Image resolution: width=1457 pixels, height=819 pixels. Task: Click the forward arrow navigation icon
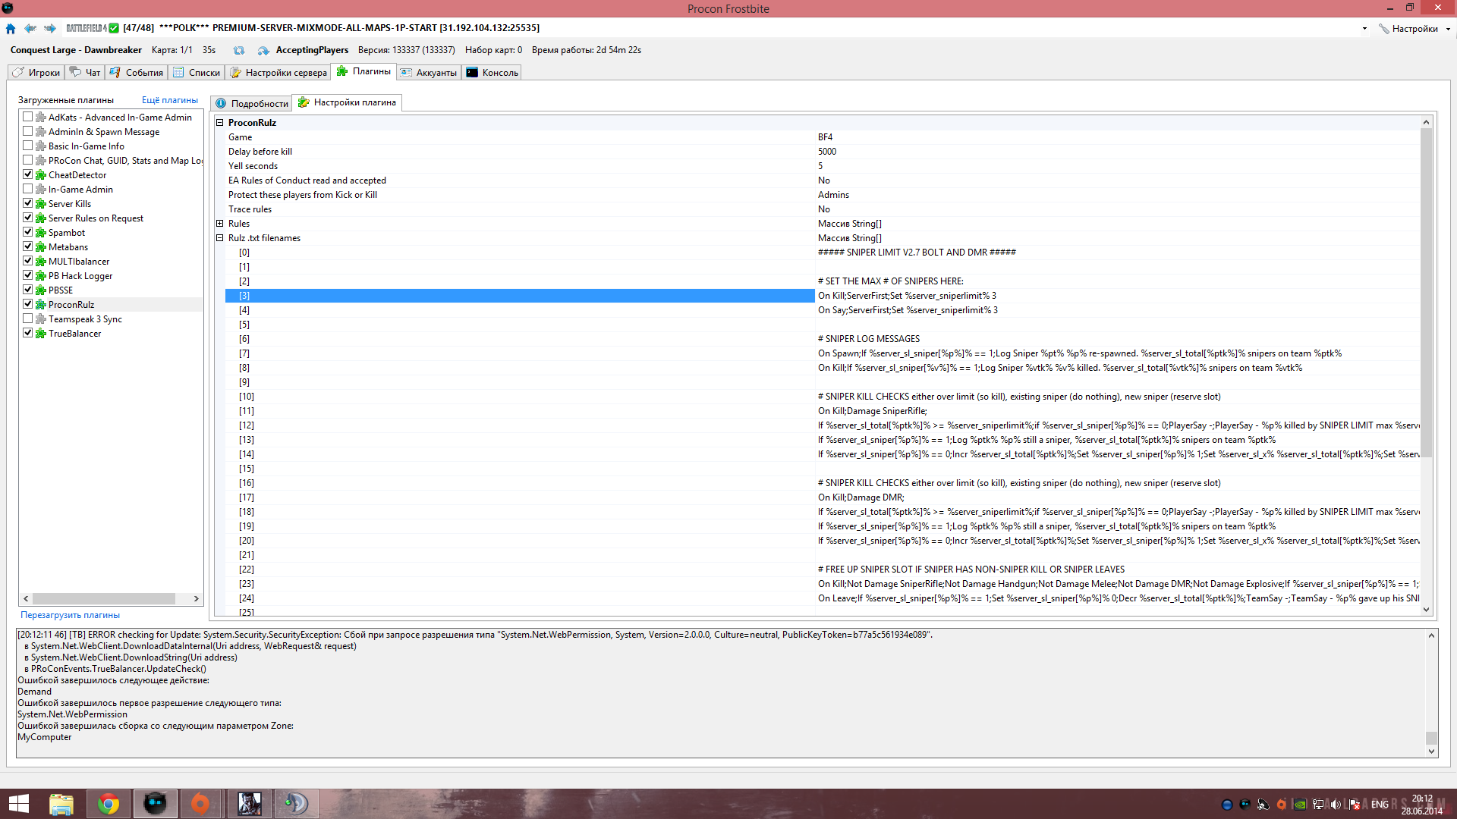click(x=50, y=29)
